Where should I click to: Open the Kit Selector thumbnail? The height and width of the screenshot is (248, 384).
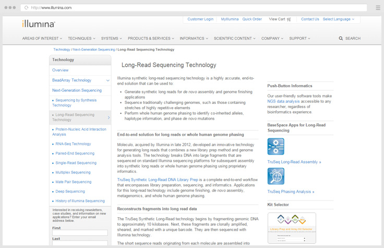point(292,228)
